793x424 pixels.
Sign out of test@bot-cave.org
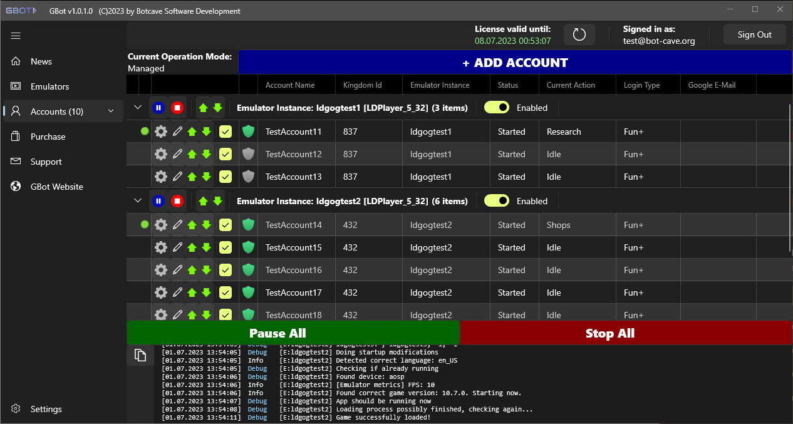(x=754, y=34)
